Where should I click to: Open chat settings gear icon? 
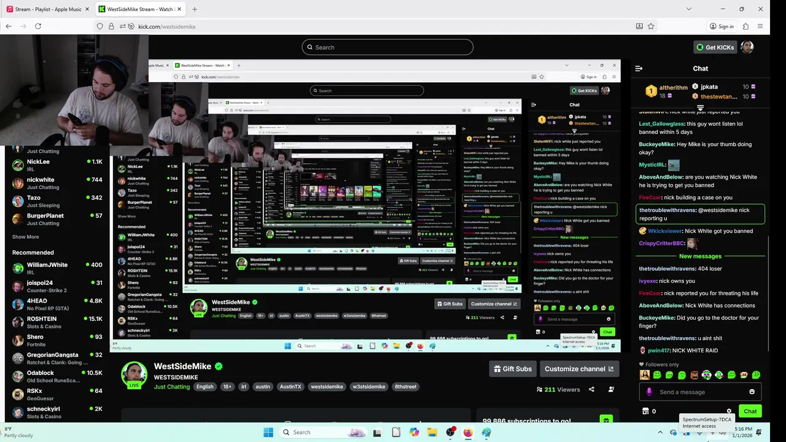pyautogui.click(x=729, y=411)
